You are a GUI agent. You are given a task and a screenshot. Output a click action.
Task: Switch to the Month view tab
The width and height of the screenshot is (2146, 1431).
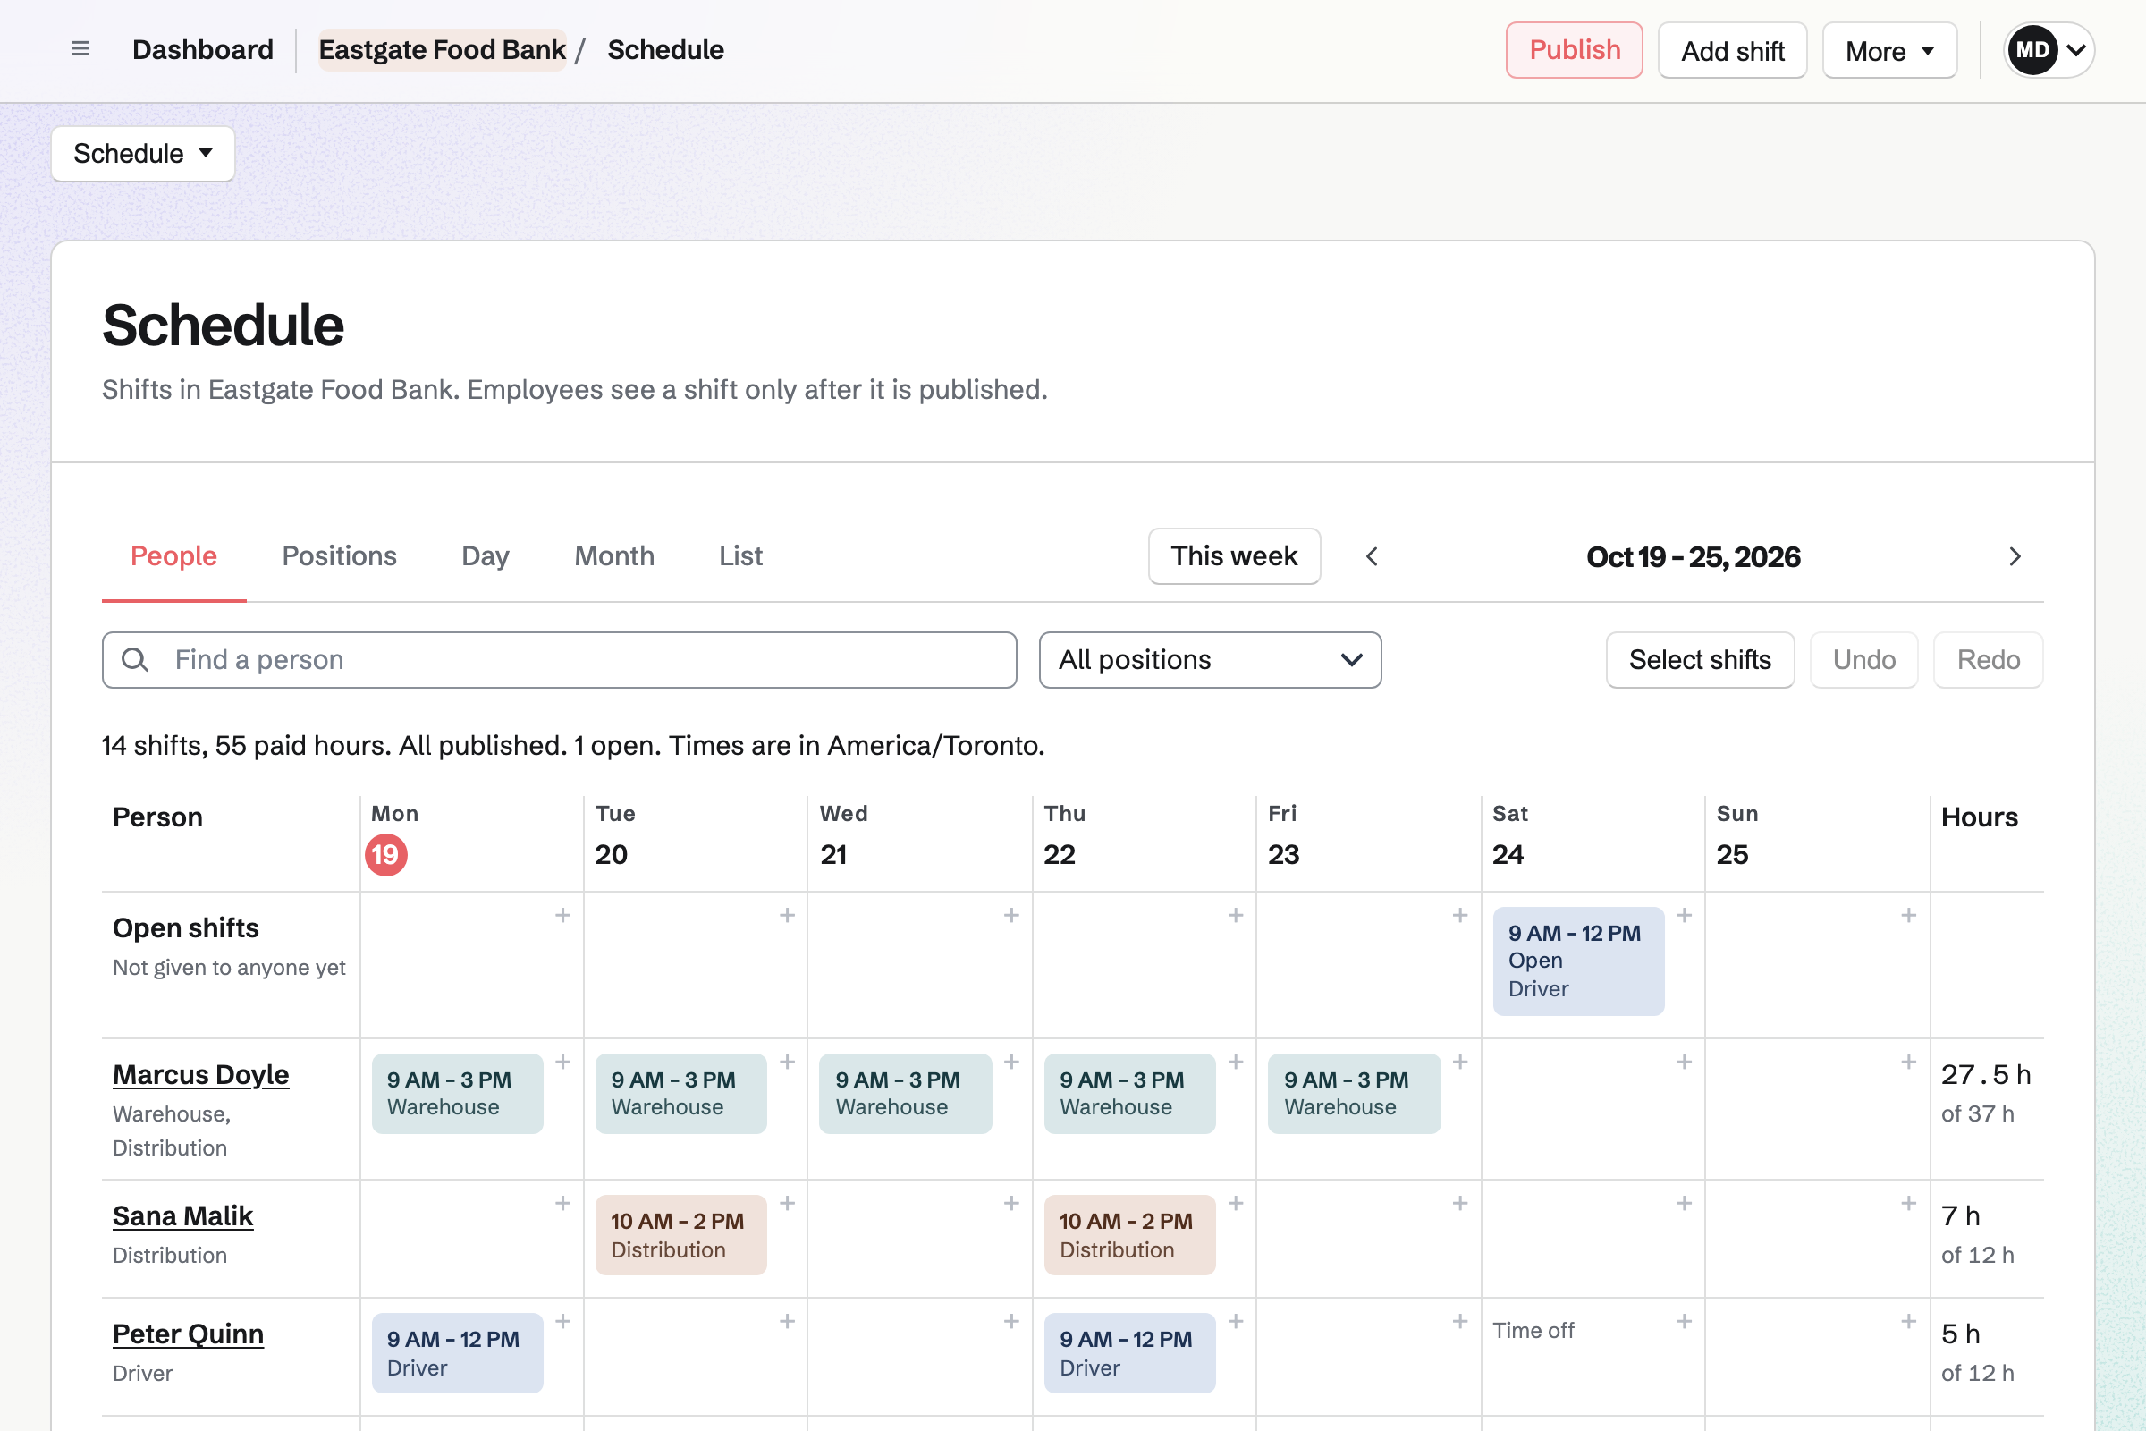[x=614, y=555]
